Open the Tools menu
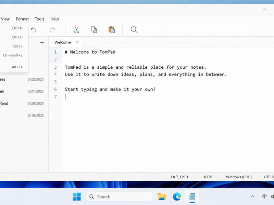The width and height of the screenshot is (274, 205). click(x=39, y=19)
